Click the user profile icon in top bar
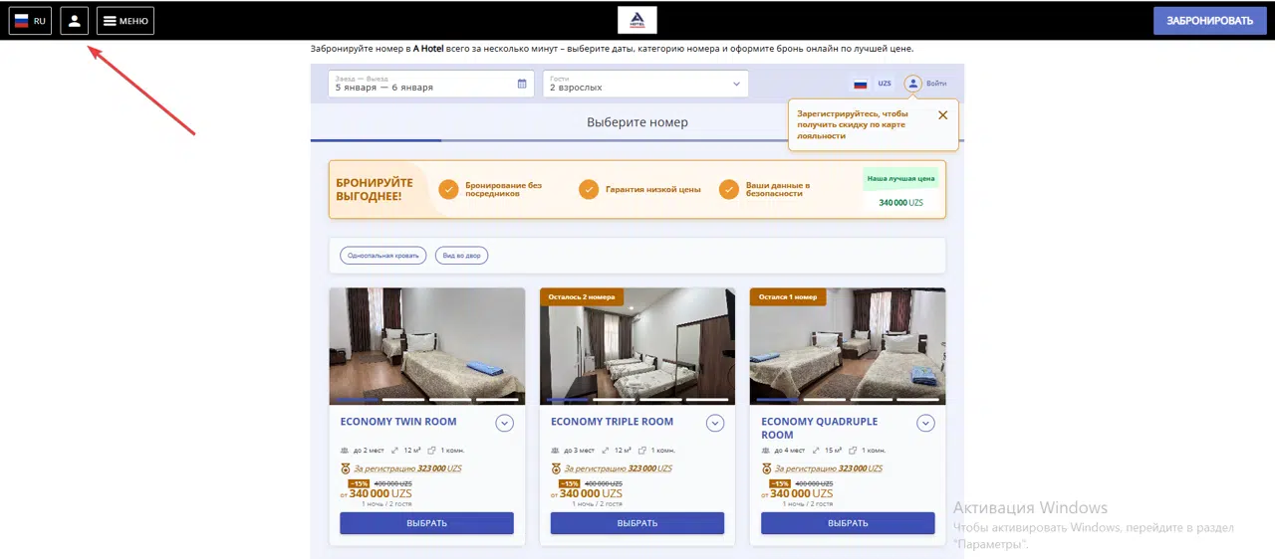Screen dimensions: 1275x559 click(x=74, y=21)
